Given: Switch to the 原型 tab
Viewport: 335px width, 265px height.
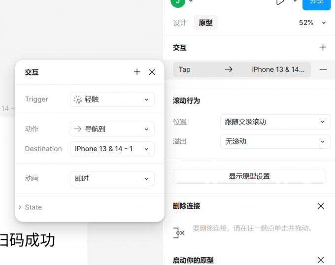Looking at the screenshot, I should pyautogui.click(x=205, y=23).
